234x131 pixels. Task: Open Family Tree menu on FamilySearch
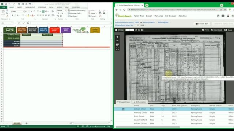(x=139, y=16)
